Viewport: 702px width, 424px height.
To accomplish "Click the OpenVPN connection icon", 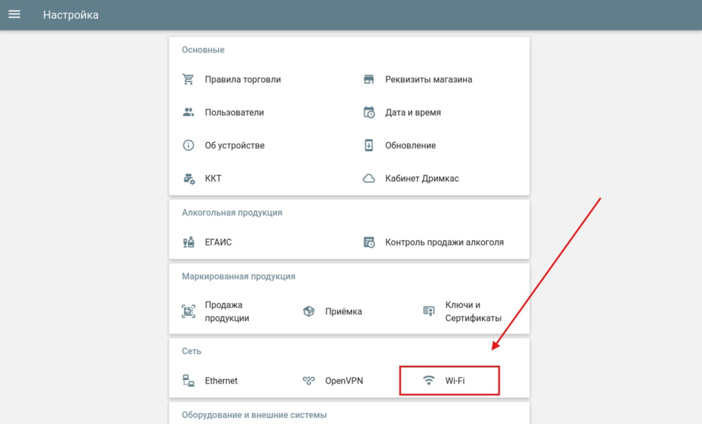I will 309,380.
